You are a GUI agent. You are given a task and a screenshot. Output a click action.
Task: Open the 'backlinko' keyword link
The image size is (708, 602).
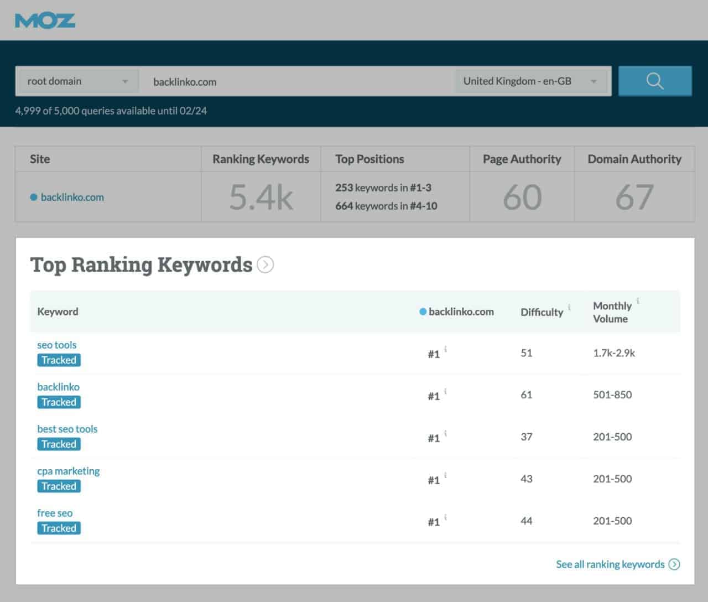click(x=58, y=387)
